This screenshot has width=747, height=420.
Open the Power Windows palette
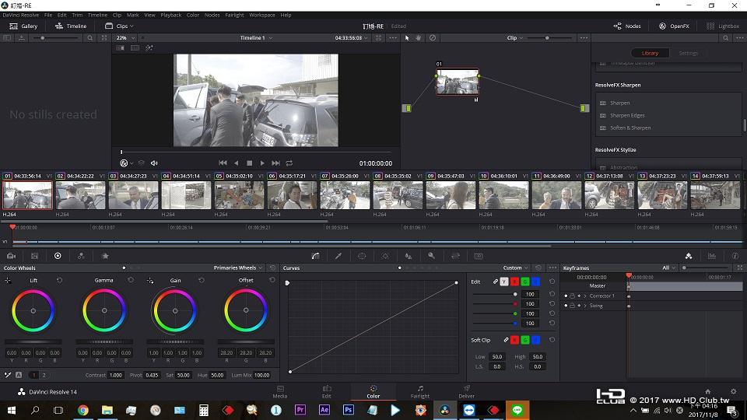362,256
